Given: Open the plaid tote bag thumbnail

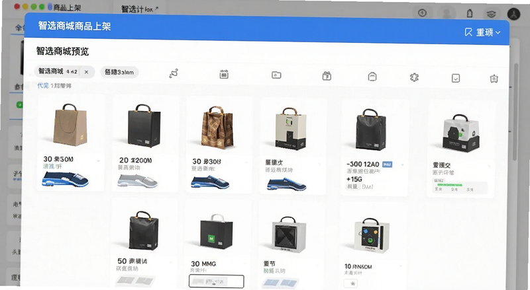Looking at the screenshot, I should 218,127.
